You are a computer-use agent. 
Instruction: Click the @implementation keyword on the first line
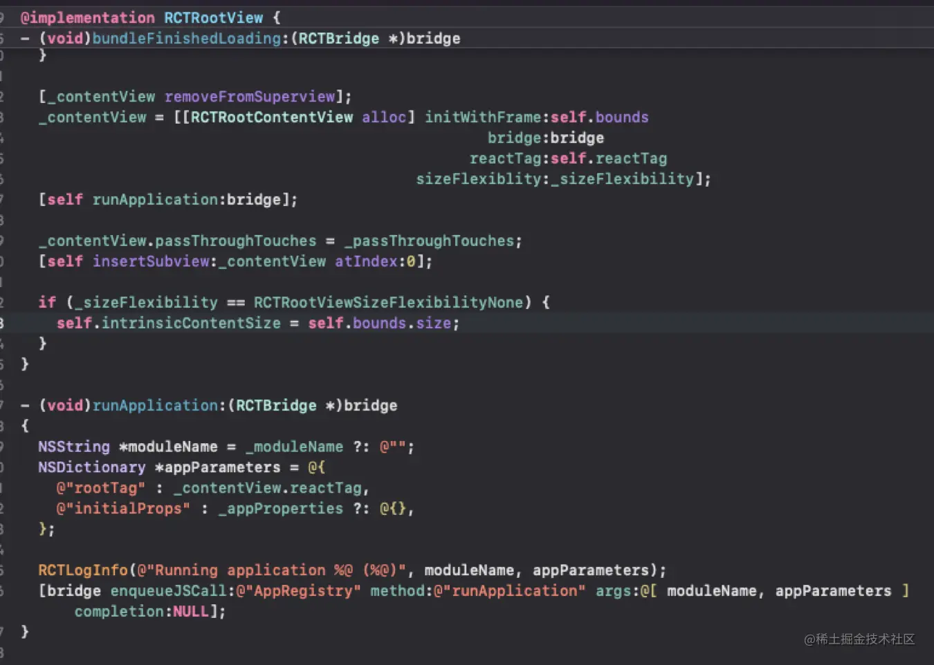click(x=88, y=18)
